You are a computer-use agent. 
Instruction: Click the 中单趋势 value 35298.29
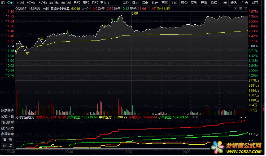120,118
